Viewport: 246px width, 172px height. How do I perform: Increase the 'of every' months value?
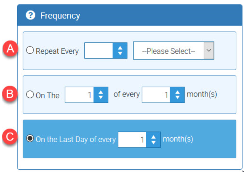click(178, 92)
